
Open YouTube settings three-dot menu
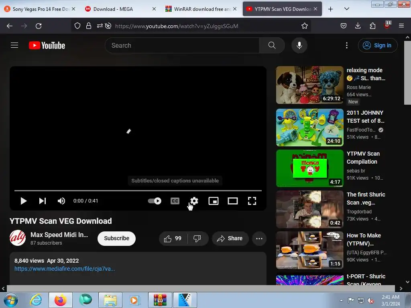347,45
